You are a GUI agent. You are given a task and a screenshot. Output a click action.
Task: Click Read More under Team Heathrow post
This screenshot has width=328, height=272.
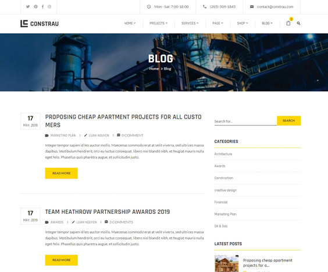pyautogui.click(x=61, y=260)
